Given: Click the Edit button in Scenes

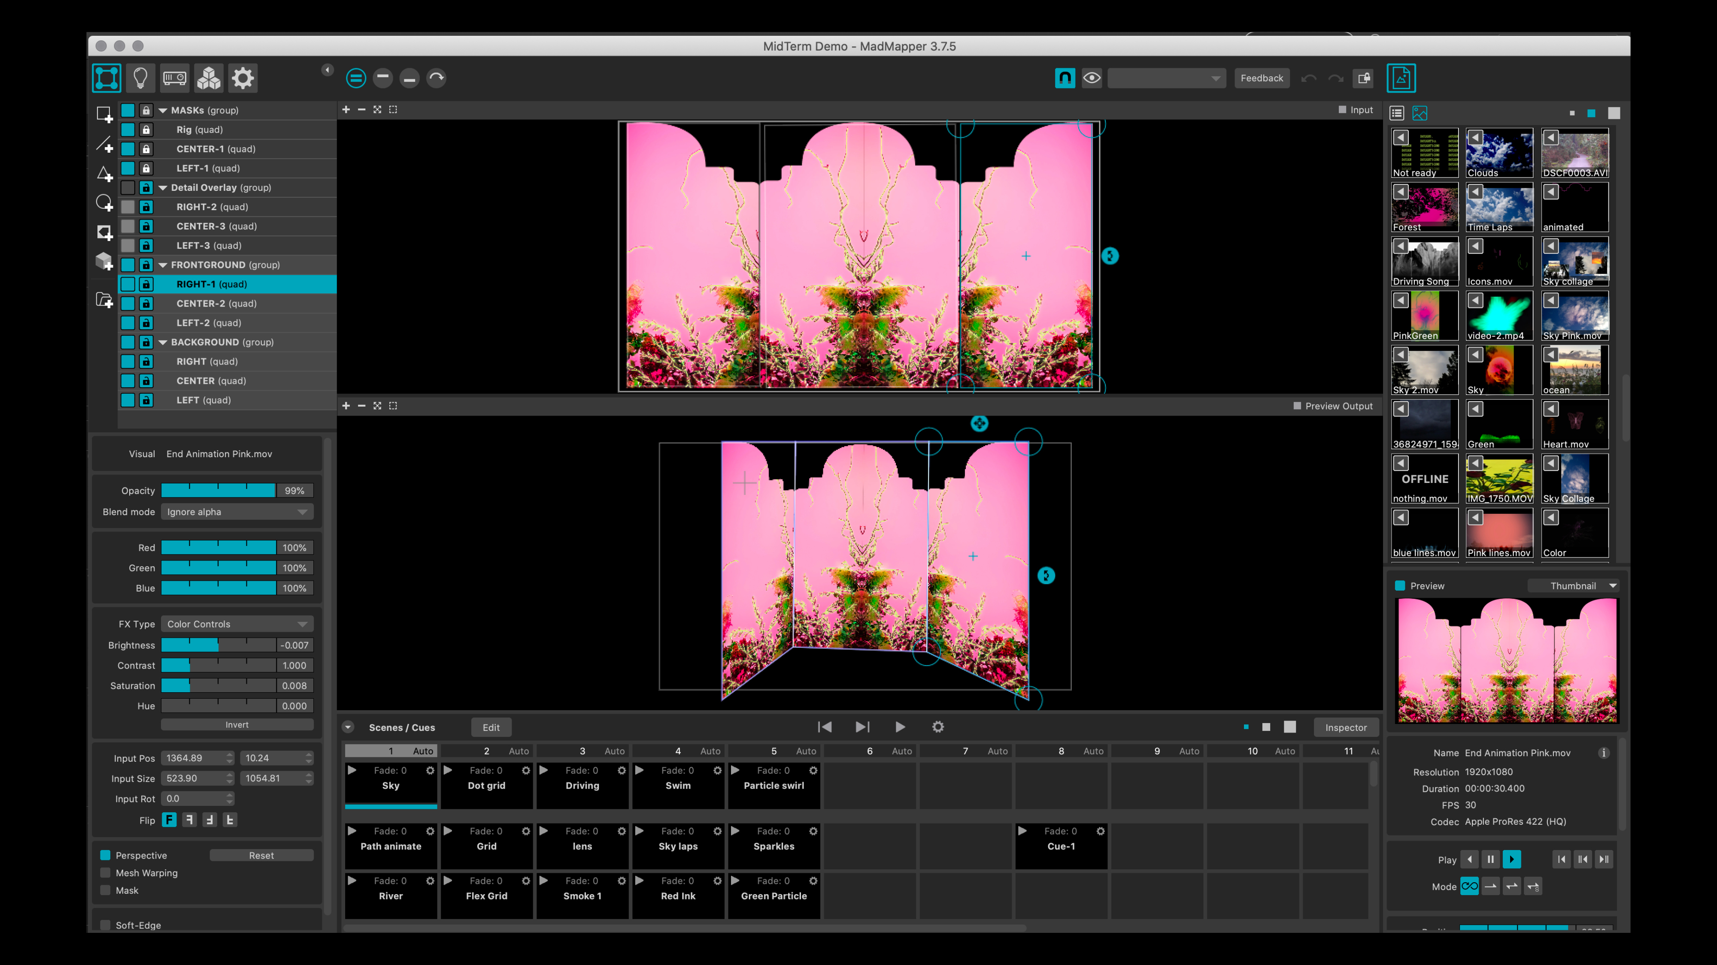Looking at the screenshot, I should 491,727.
